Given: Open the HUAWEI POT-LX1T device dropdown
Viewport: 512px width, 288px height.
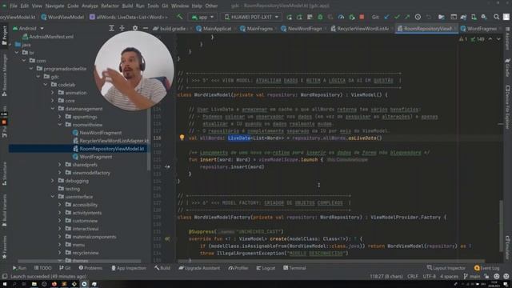Looking at the screenshot, I should point(251,17).
